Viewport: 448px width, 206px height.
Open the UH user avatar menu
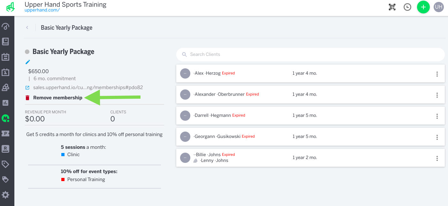tap(438, 7)
